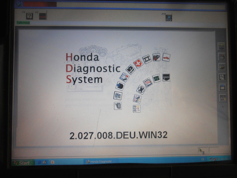
Task: Click the Show Desktop quick launch icon
Action: click(x=45, y=162)
